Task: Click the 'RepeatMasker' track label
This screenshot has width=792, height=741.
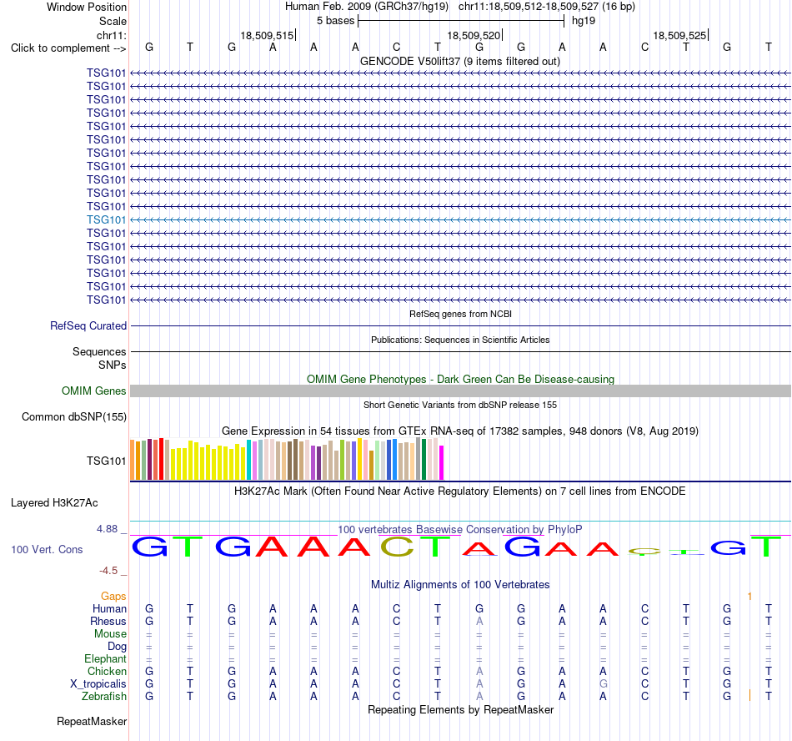Action: point(92,721)
